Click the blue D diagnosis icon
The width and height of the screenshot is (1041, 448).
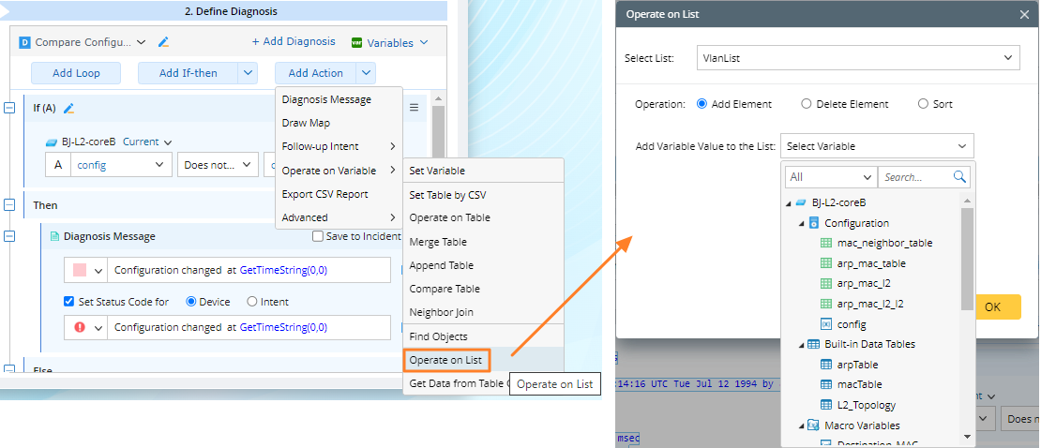click(24, 42)
